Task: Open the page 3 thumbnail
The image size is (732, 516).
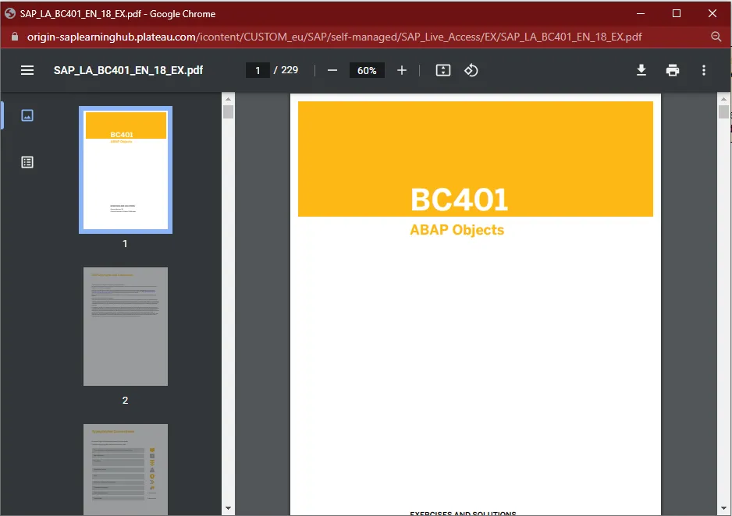Action: tap(126, 468)
